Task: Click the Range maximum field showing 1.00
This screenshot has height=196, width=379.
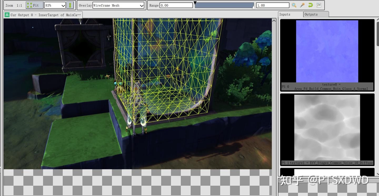Action: [x=273, y=5]
